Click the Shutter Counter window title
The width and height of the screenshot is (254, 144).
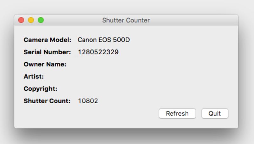126,21
